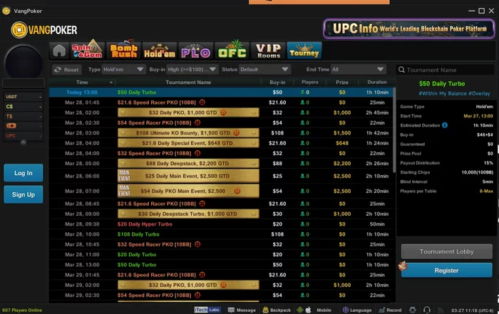
Task: Open the Status Default dropdown
Action: (x=264, y=69)
